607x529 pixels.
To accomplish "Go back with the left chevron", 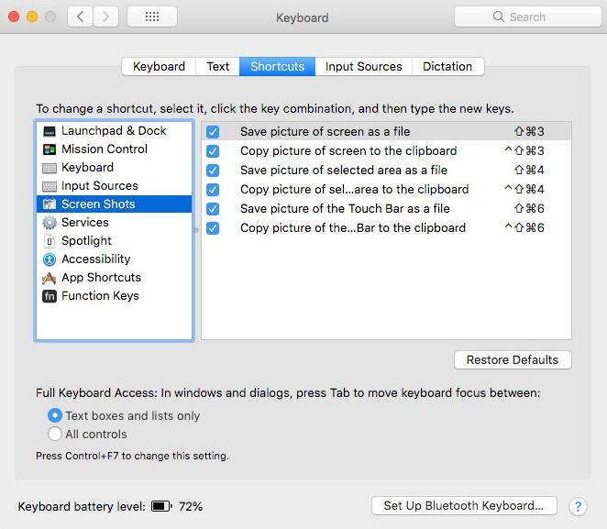I will (x=80, y=17).
